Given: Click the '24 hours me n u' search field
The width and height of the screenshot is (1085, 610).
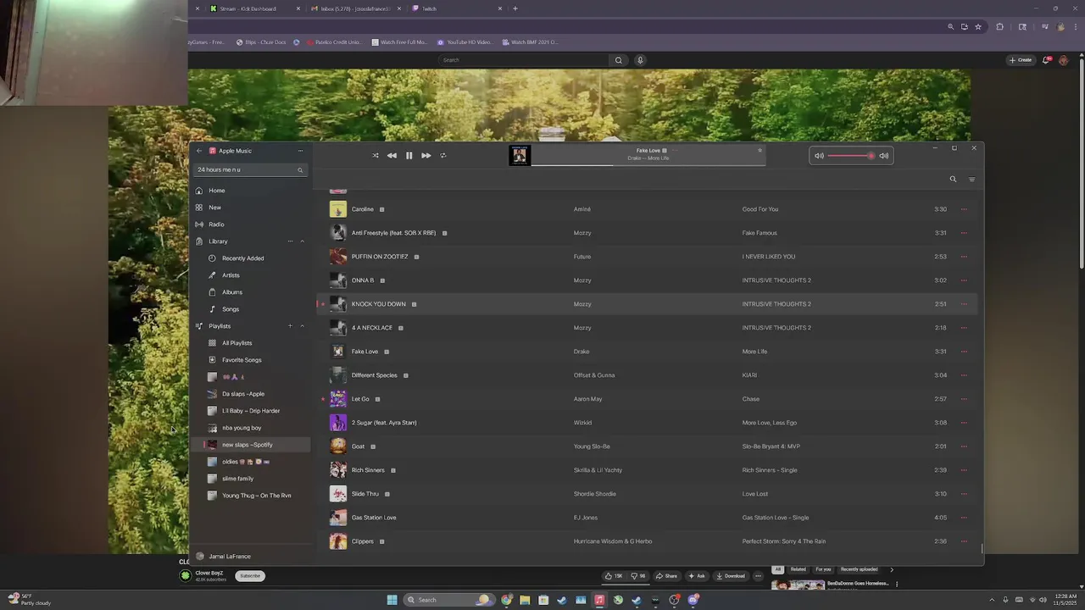Looking at the screenshot, I should (x=250, y=169).
